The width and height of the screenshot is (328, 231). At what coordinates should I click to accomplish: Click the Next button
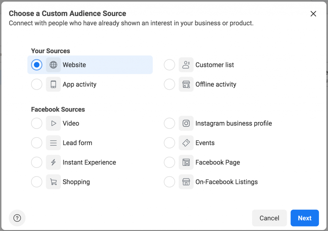305,218
